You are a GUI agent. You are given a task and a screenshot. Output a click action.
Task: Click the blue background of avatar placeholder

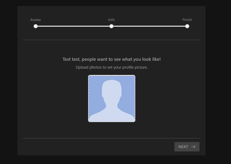point(95,86)
